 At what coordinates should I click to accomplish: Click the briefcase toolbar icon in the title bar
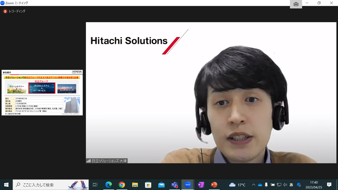[296, 4]
